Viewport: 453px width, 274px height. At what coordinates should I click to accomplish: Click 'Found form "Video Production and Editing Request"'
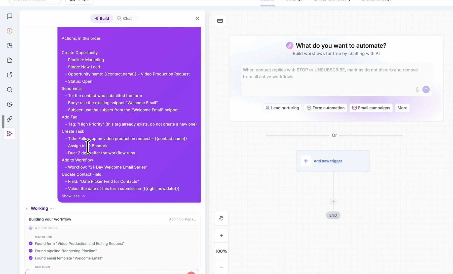tap(80, 244)
